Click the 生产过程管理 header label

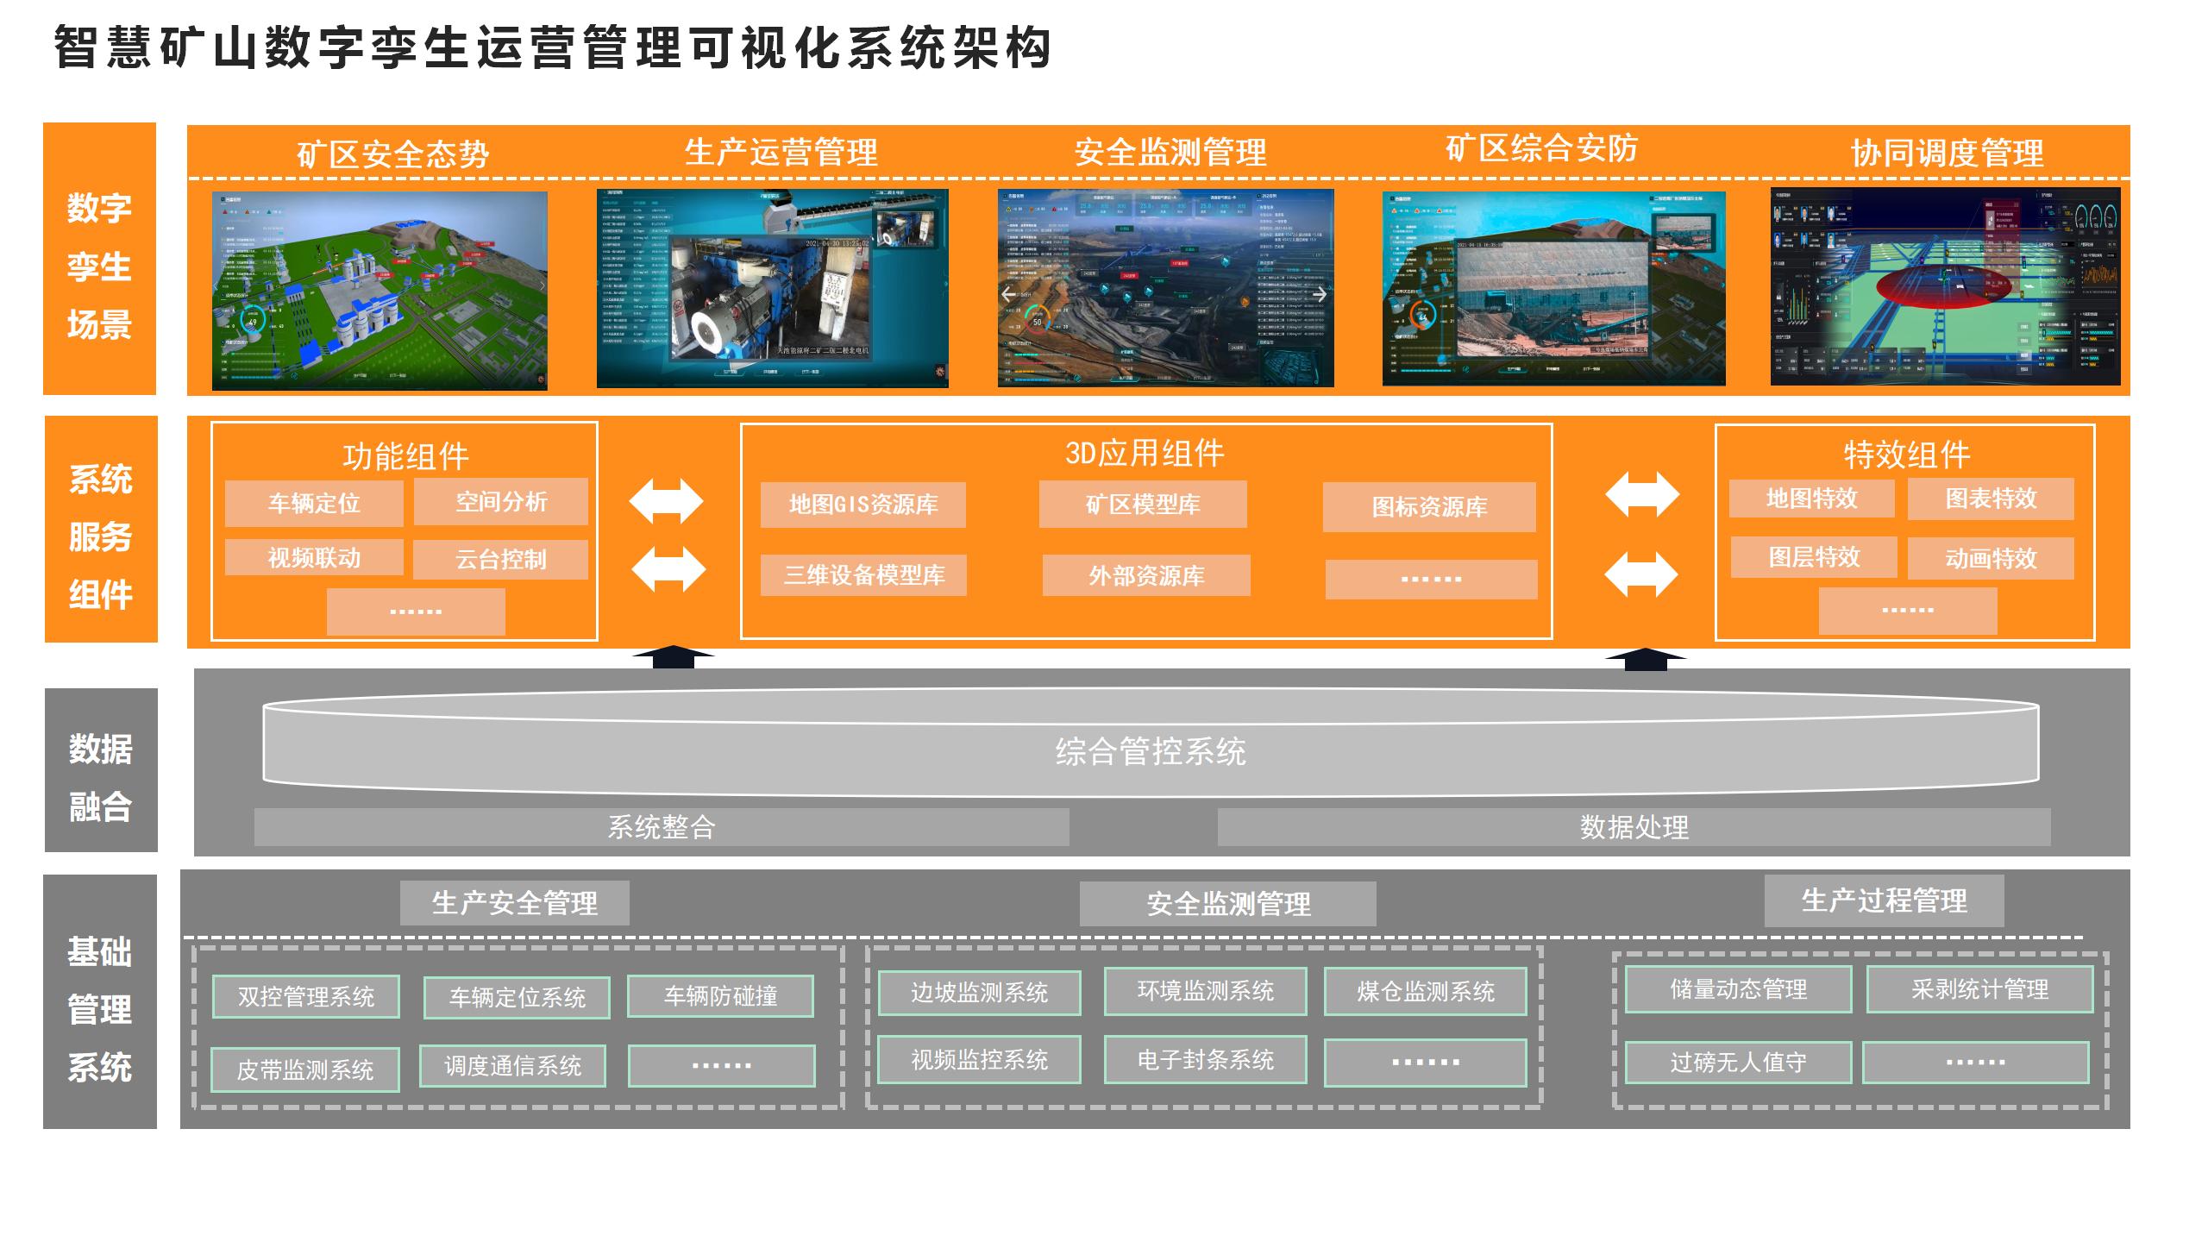1884,900
